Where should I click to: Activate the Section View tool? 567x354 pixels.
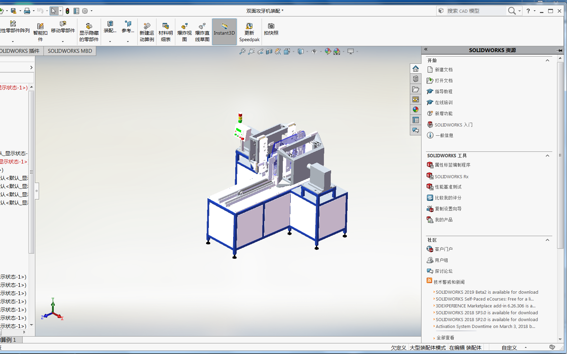click(x=269, y=51)
